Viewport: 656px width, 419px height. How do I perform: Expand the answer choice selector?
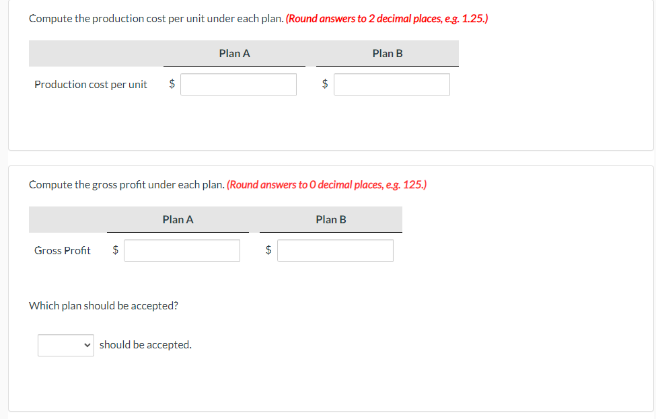pyautogui.click(x=65, y=345)
